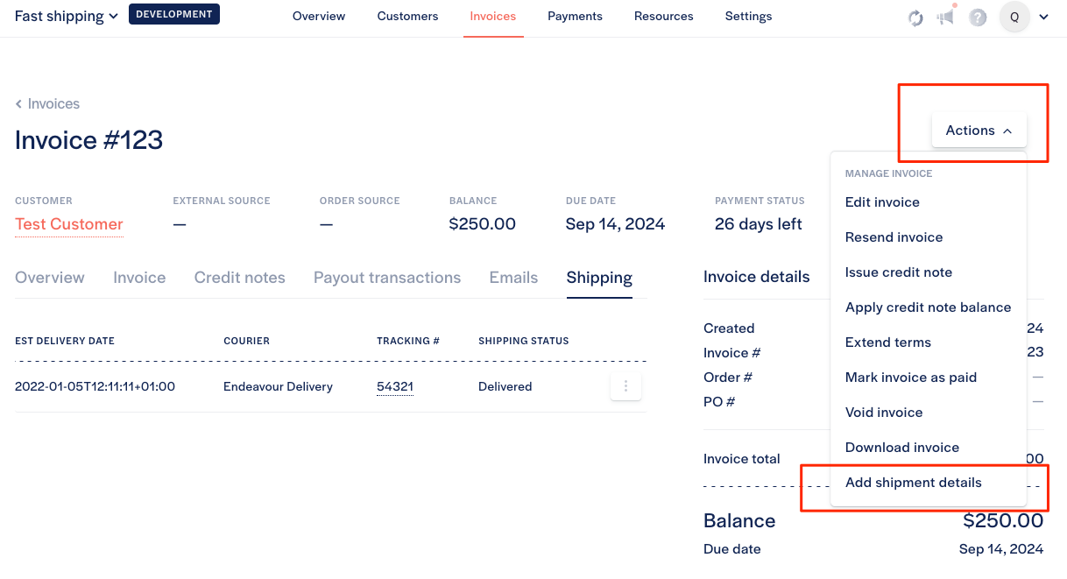This screenshot has width=1067, height=579.
Task: Click the Download invoice option
Action: tap(901, 448)
